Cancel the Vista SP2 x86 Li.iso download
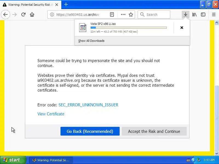This screenshot has width=219, height=164. 182,28
